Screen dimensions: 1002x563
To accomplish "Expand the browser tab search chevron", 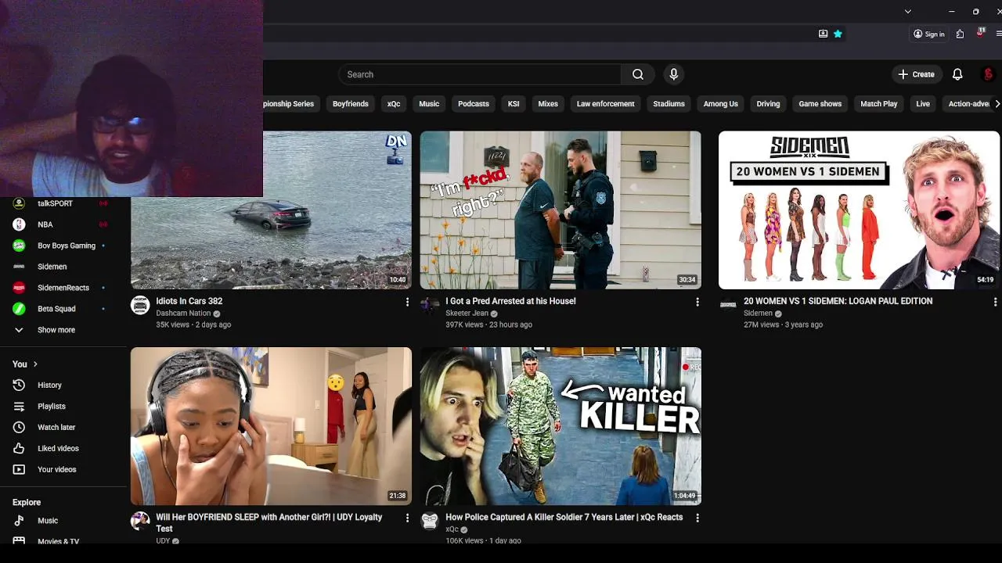I will click(x=907, y=11).
